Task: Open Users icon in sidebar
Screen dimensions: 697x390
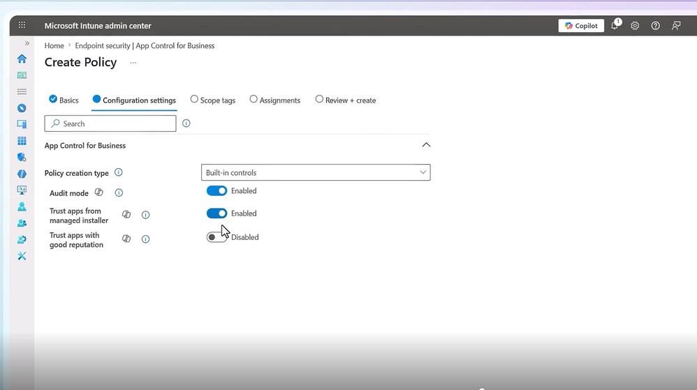Action: (22, 207)
